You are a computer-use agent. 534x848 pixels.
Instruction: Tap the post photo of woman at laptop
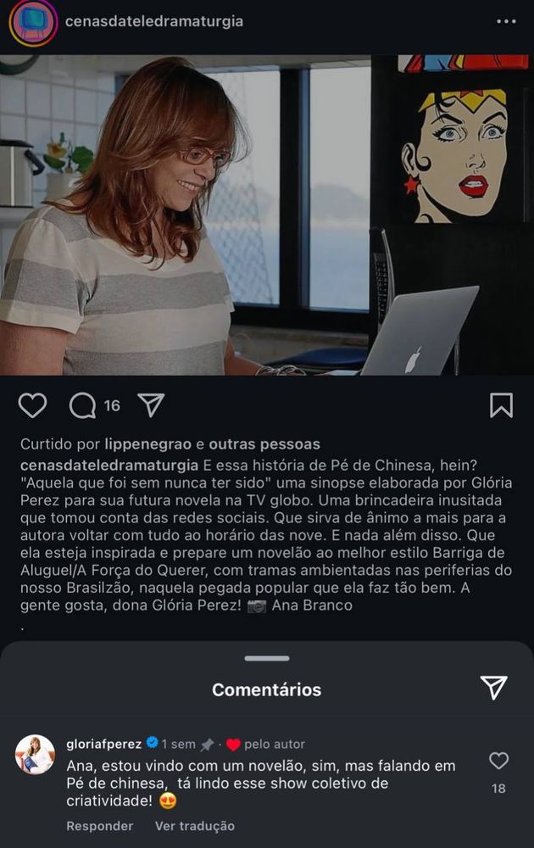point(267,215)
